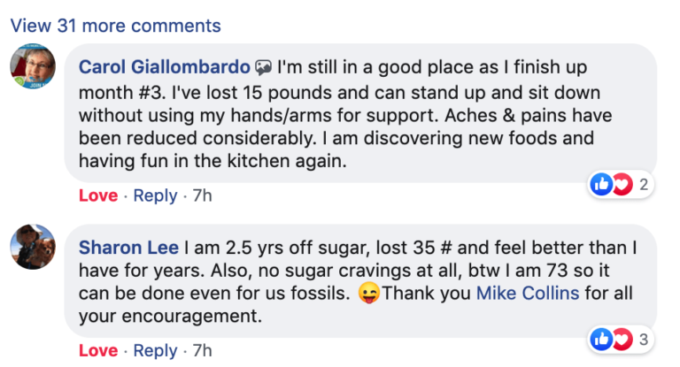
Task: Click the heart reaction icon on Carol's comment
Action: click(620, 184)
